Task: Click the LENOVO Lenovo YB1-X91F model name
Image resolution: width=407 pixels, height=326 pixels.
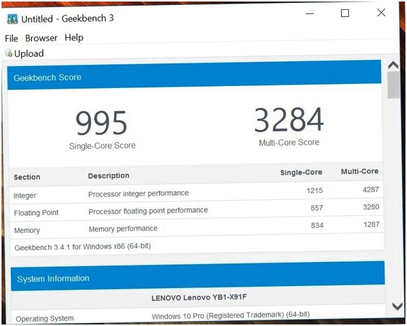Action: [199, 297]
